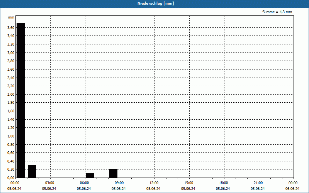309x193 pixels.
Task: Click the 1,40 y-axis label
Action: pos(11,120)
